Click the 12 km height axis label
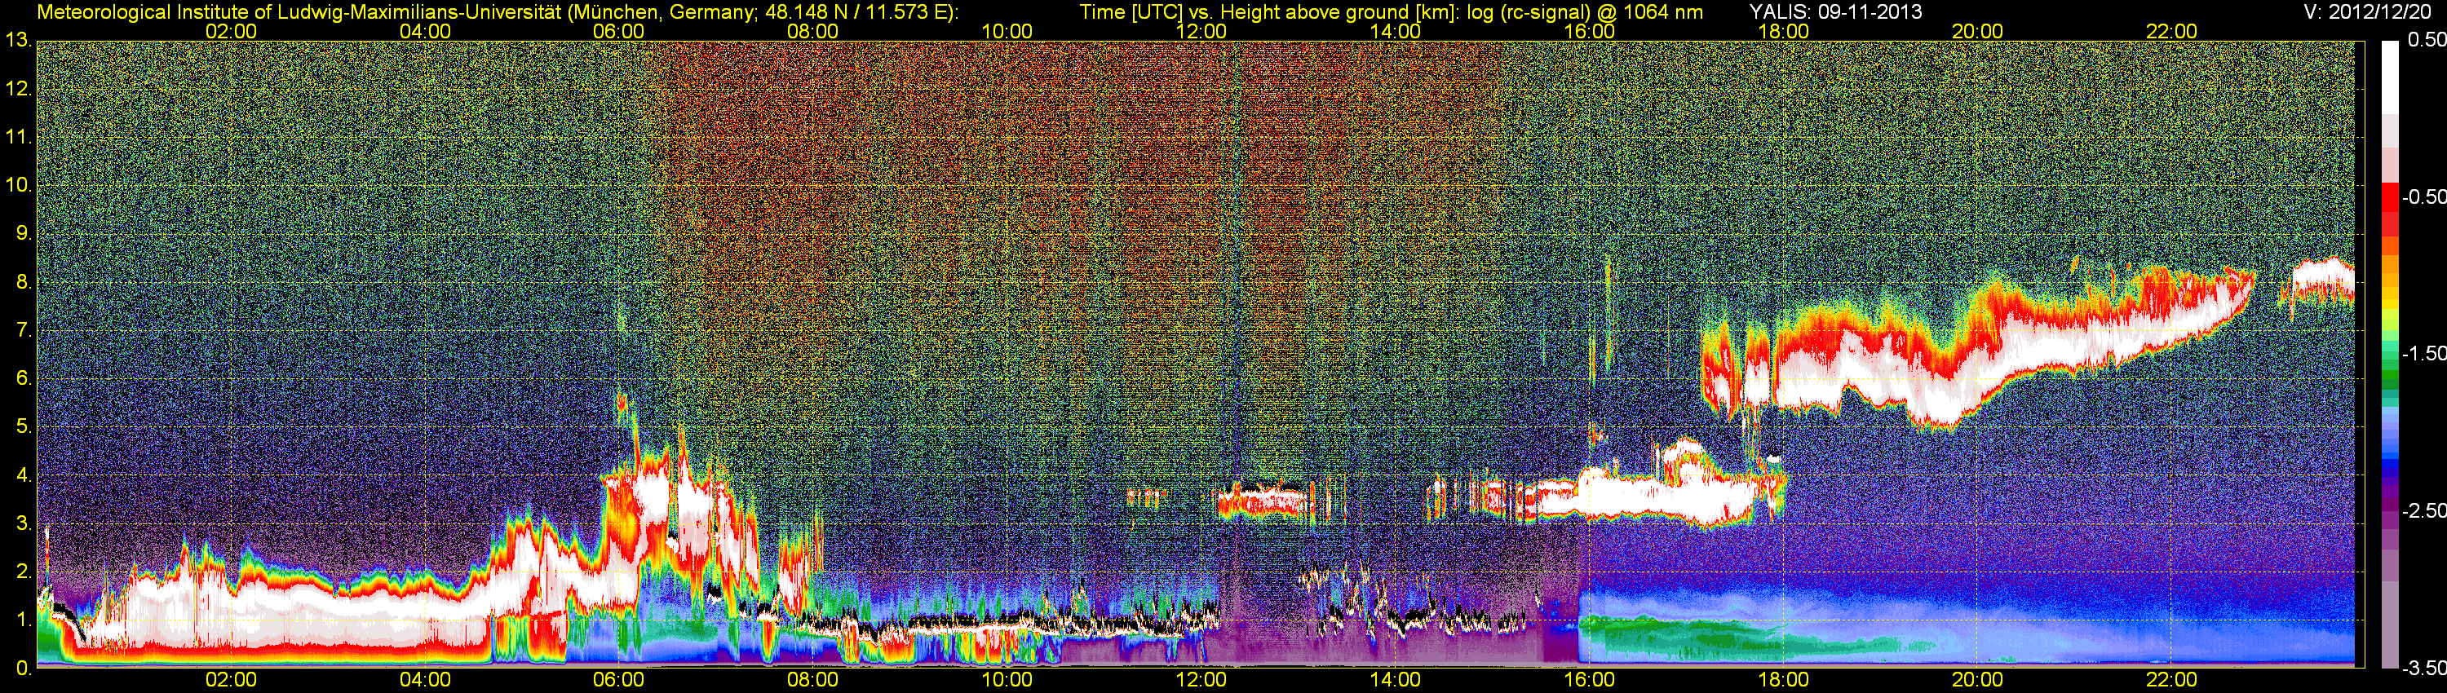This screenshot has width=2447, height=693. click(18, 88)
